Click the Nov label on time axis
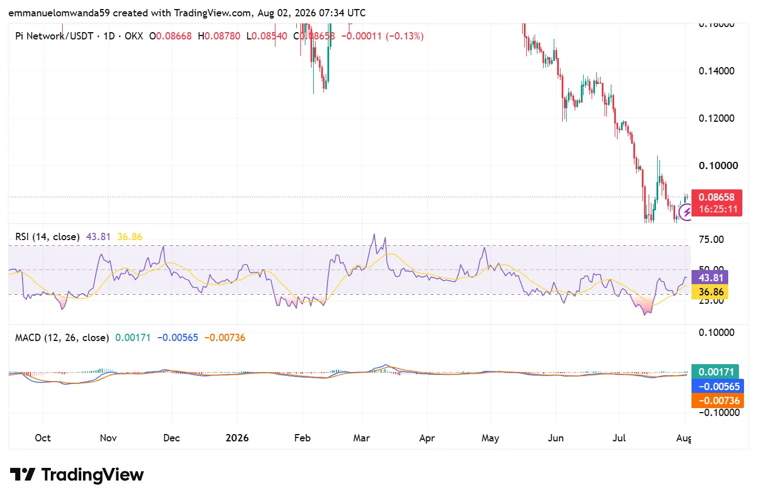 tap(108, 438)
